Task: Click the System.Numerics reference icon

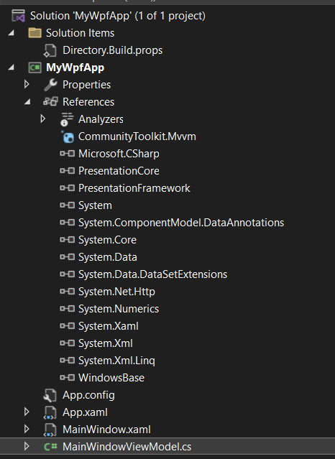Action: tap(67, 309)
